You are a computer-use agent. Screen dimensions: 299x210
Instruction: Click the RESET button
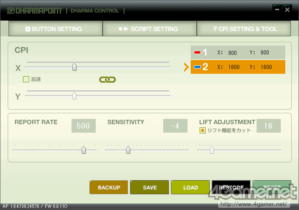[x=272, y=187]
